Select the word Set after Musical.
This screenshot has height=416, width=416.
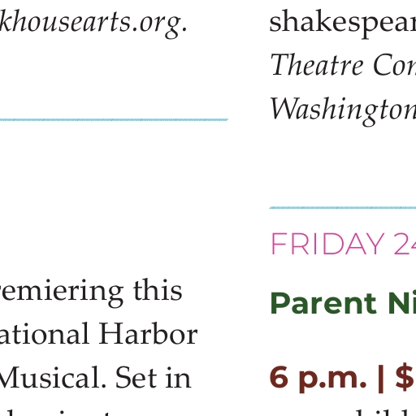tap(136, 378)
